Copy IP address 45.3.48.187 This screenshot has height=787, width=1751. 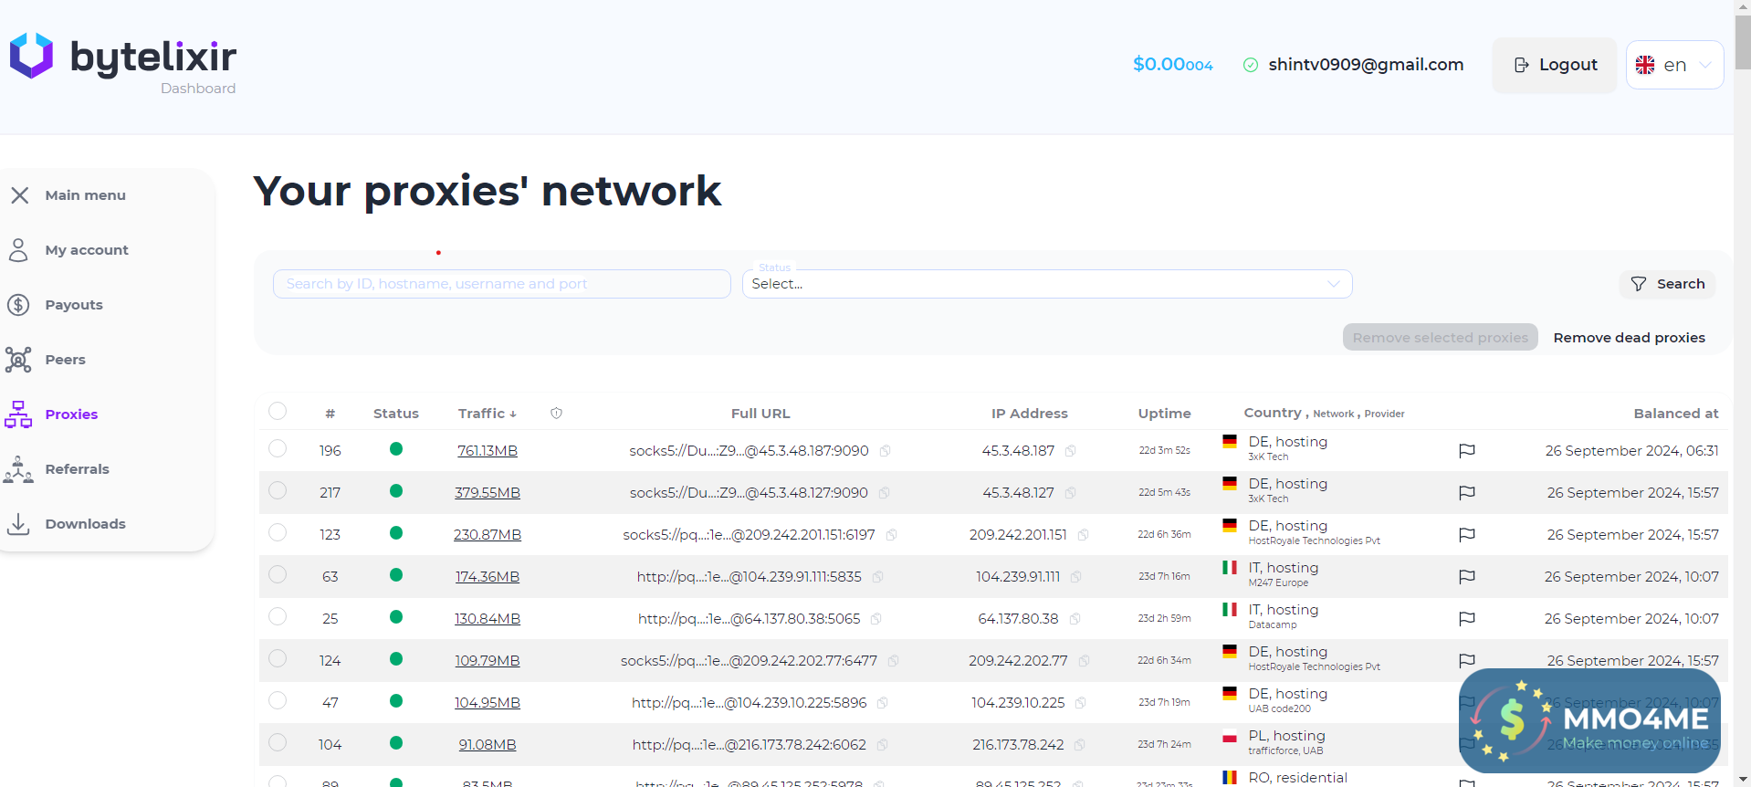1070,451
